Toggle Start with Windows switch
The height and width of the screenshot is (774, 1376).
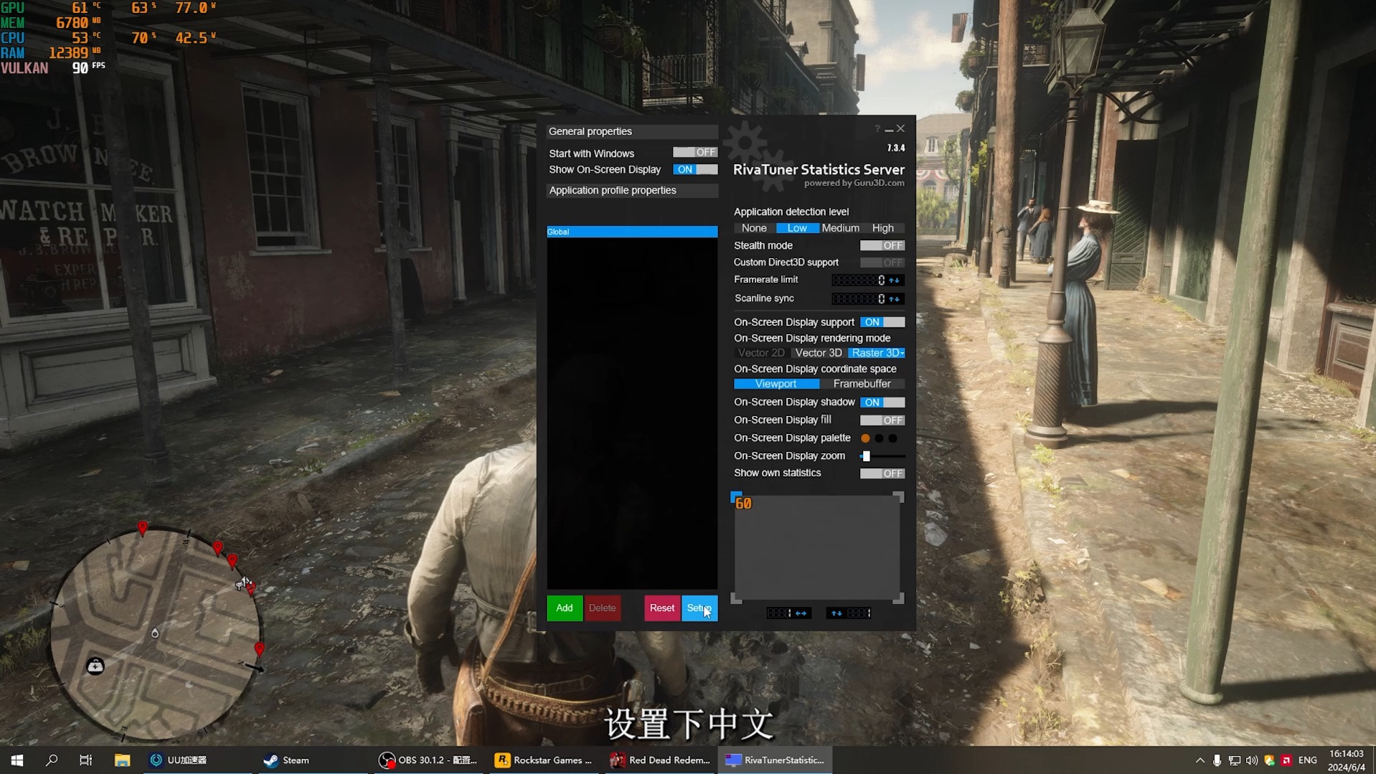(694, 152)
